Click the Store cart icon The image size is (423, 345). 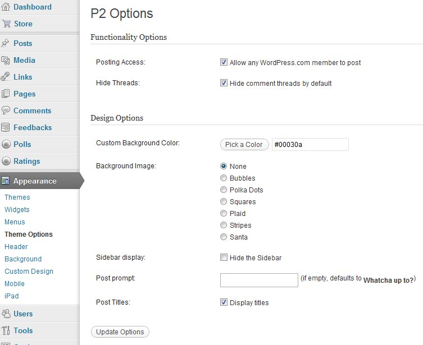click(6, 24)
